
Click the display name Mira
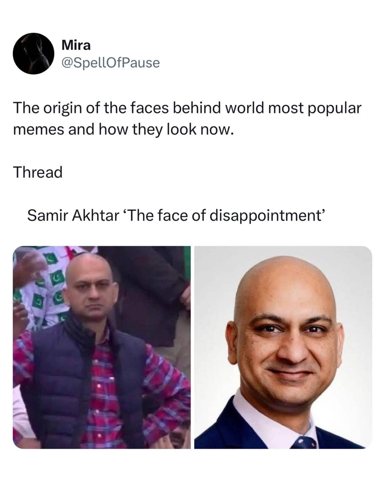click(x=76, y=45)
